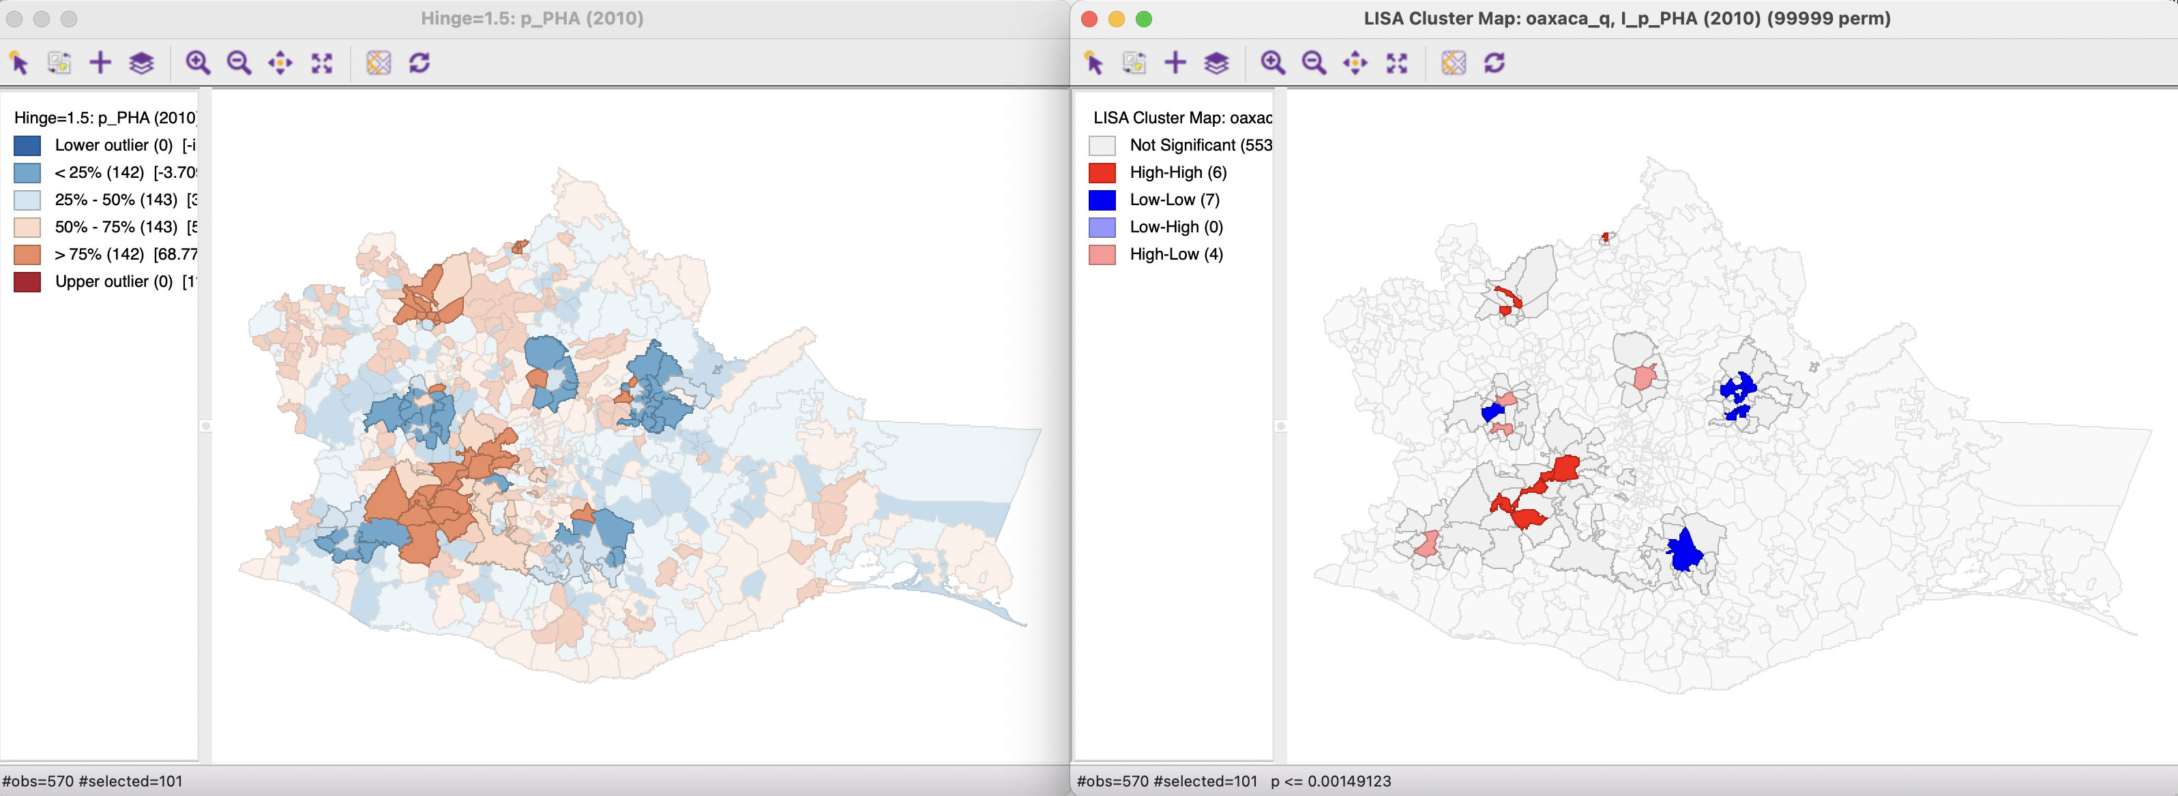
Task: Maximize the LISA Cluster Map window
Action: point(1144,18)
